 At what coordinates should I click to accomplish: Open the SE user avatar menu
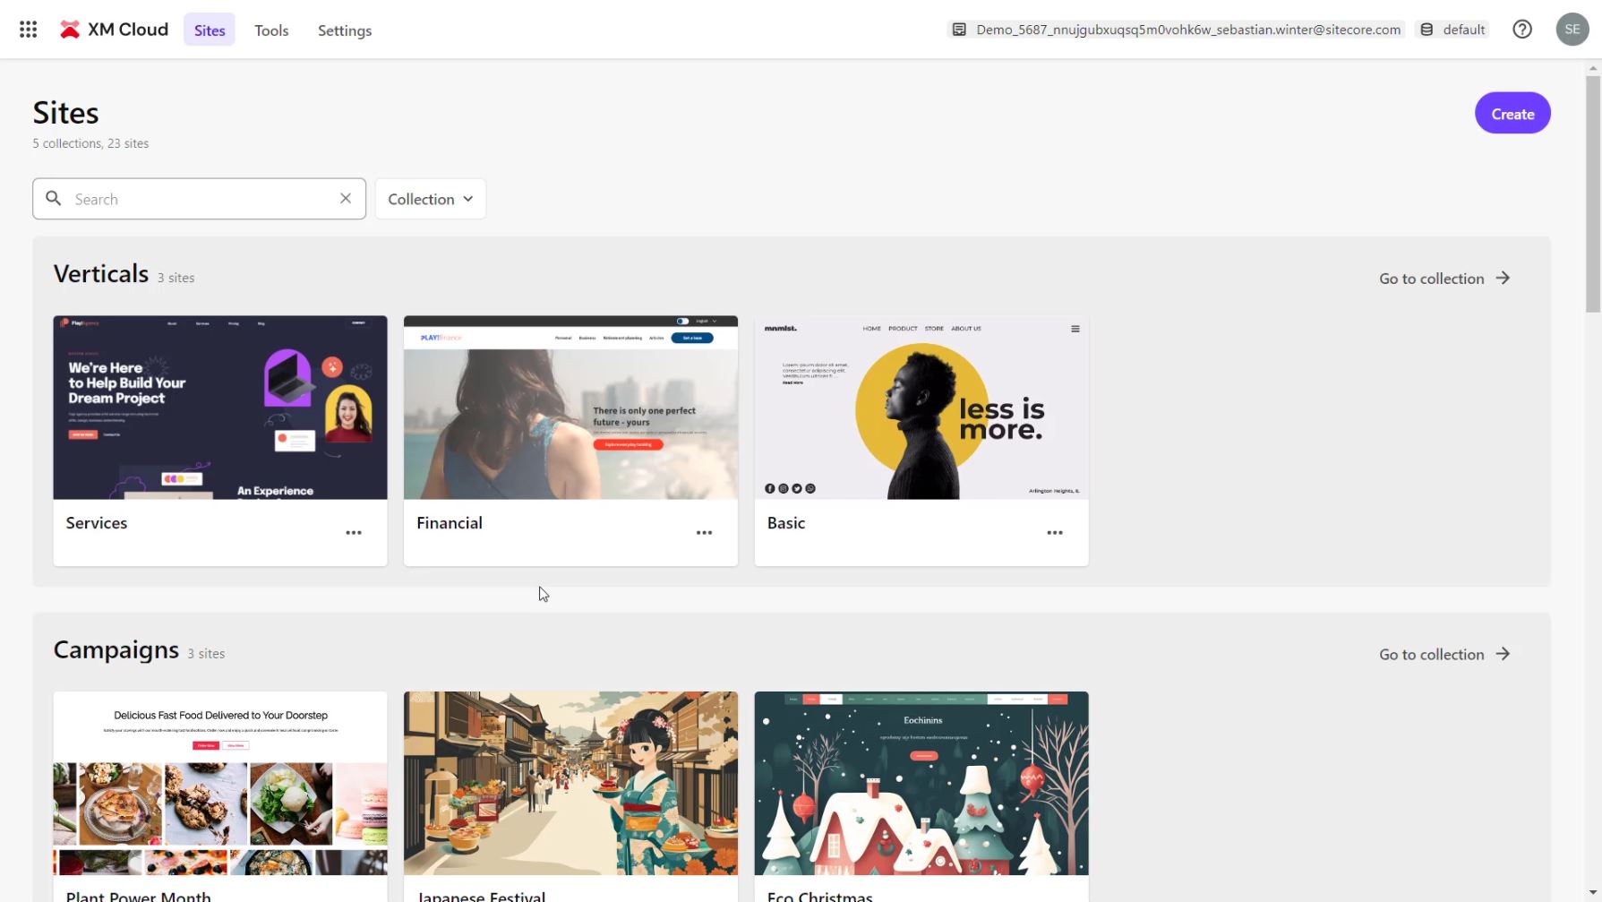click(x=1572, y=30)
